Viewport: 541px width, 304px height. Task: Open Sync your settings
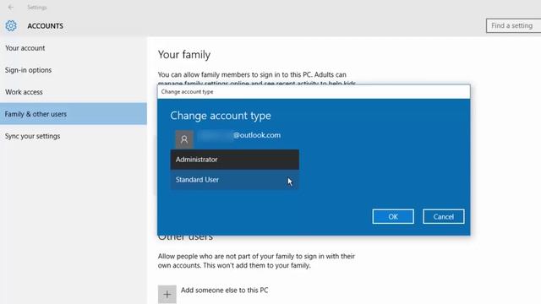pos(74,136)
